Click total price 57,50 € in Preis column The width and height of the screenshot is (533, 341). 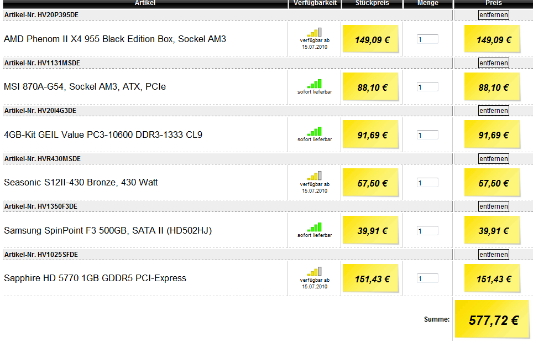493,183
